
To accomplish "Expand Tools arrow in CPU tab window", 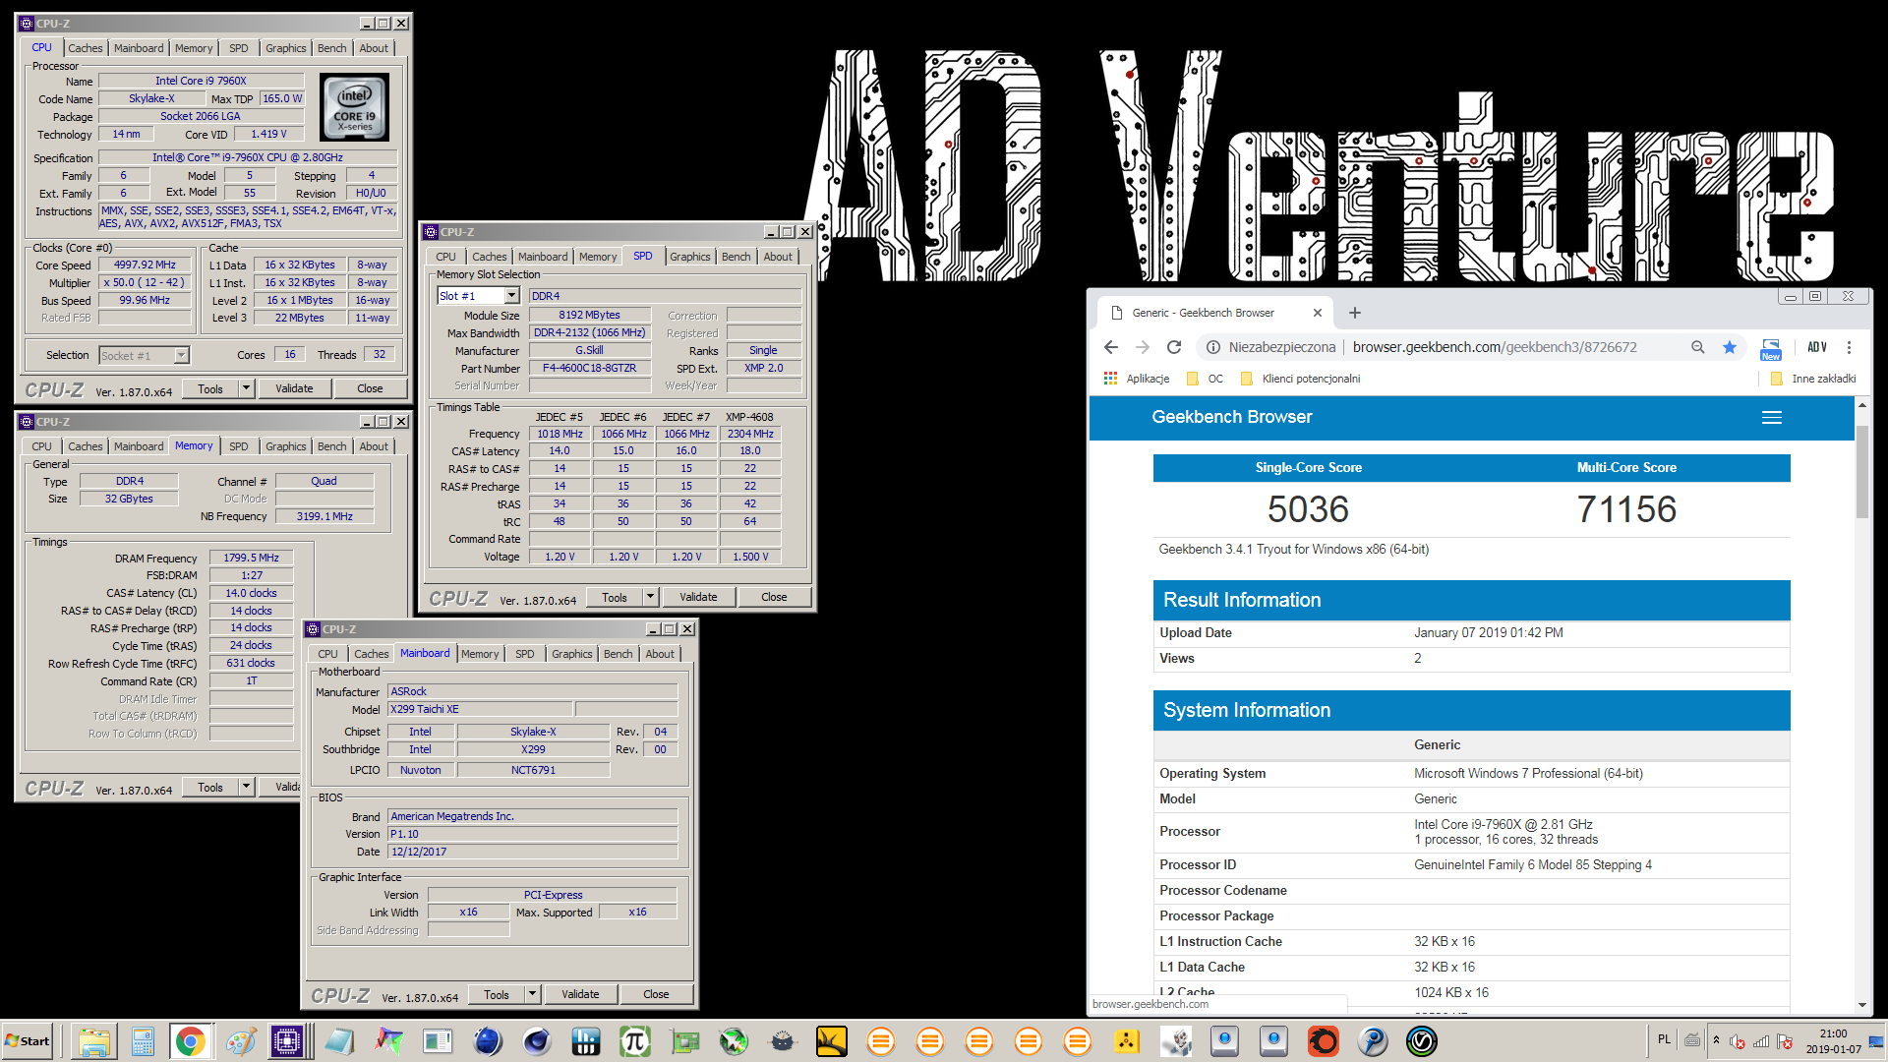I will tap(247, 388).
